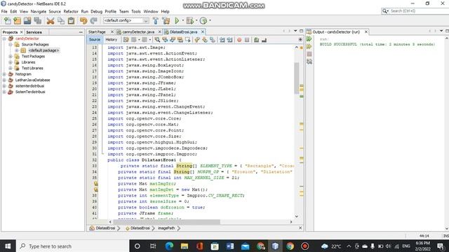The image size is (449, 252).
Task: Click the Save All toolbar icon
Action: pos(37,20)
